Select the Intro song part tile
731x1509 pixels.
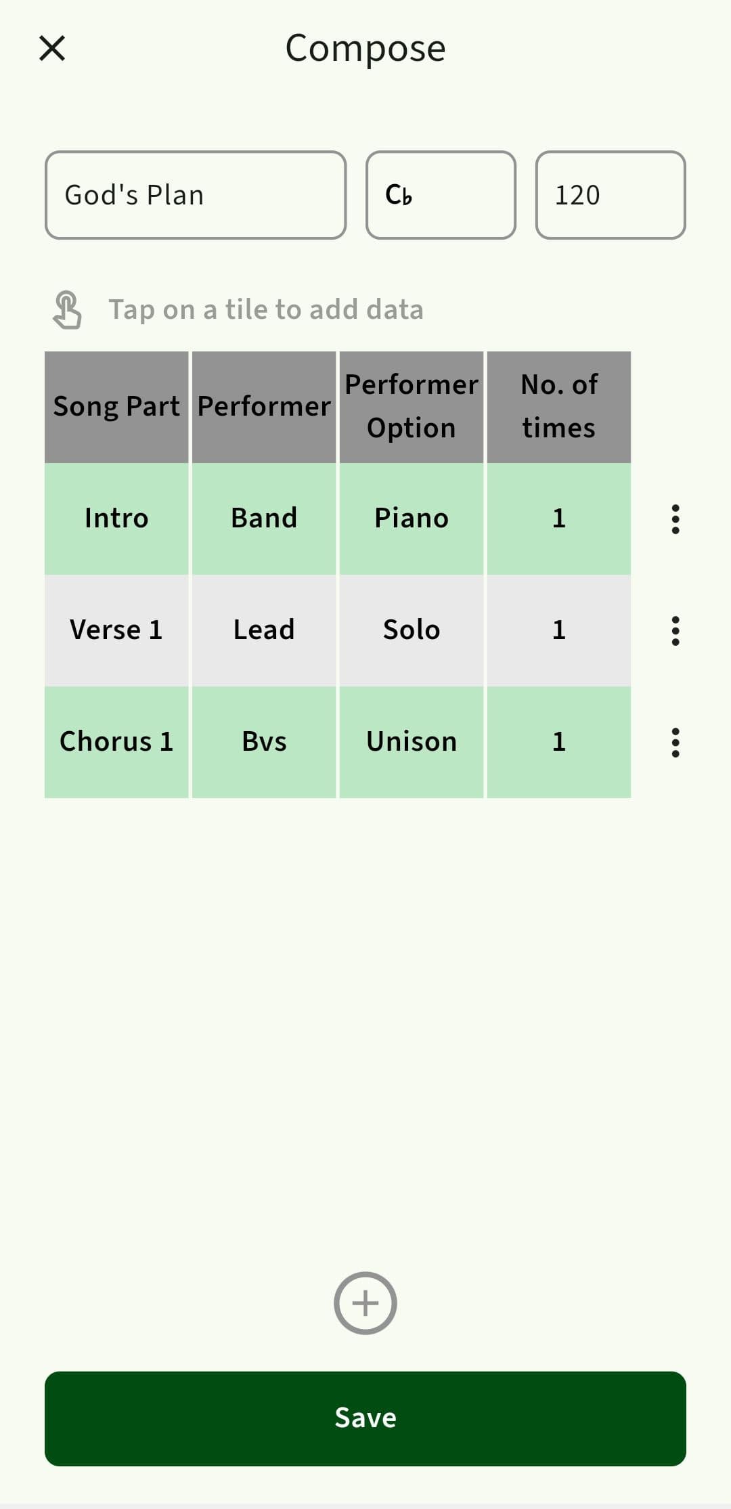(116, 519)
